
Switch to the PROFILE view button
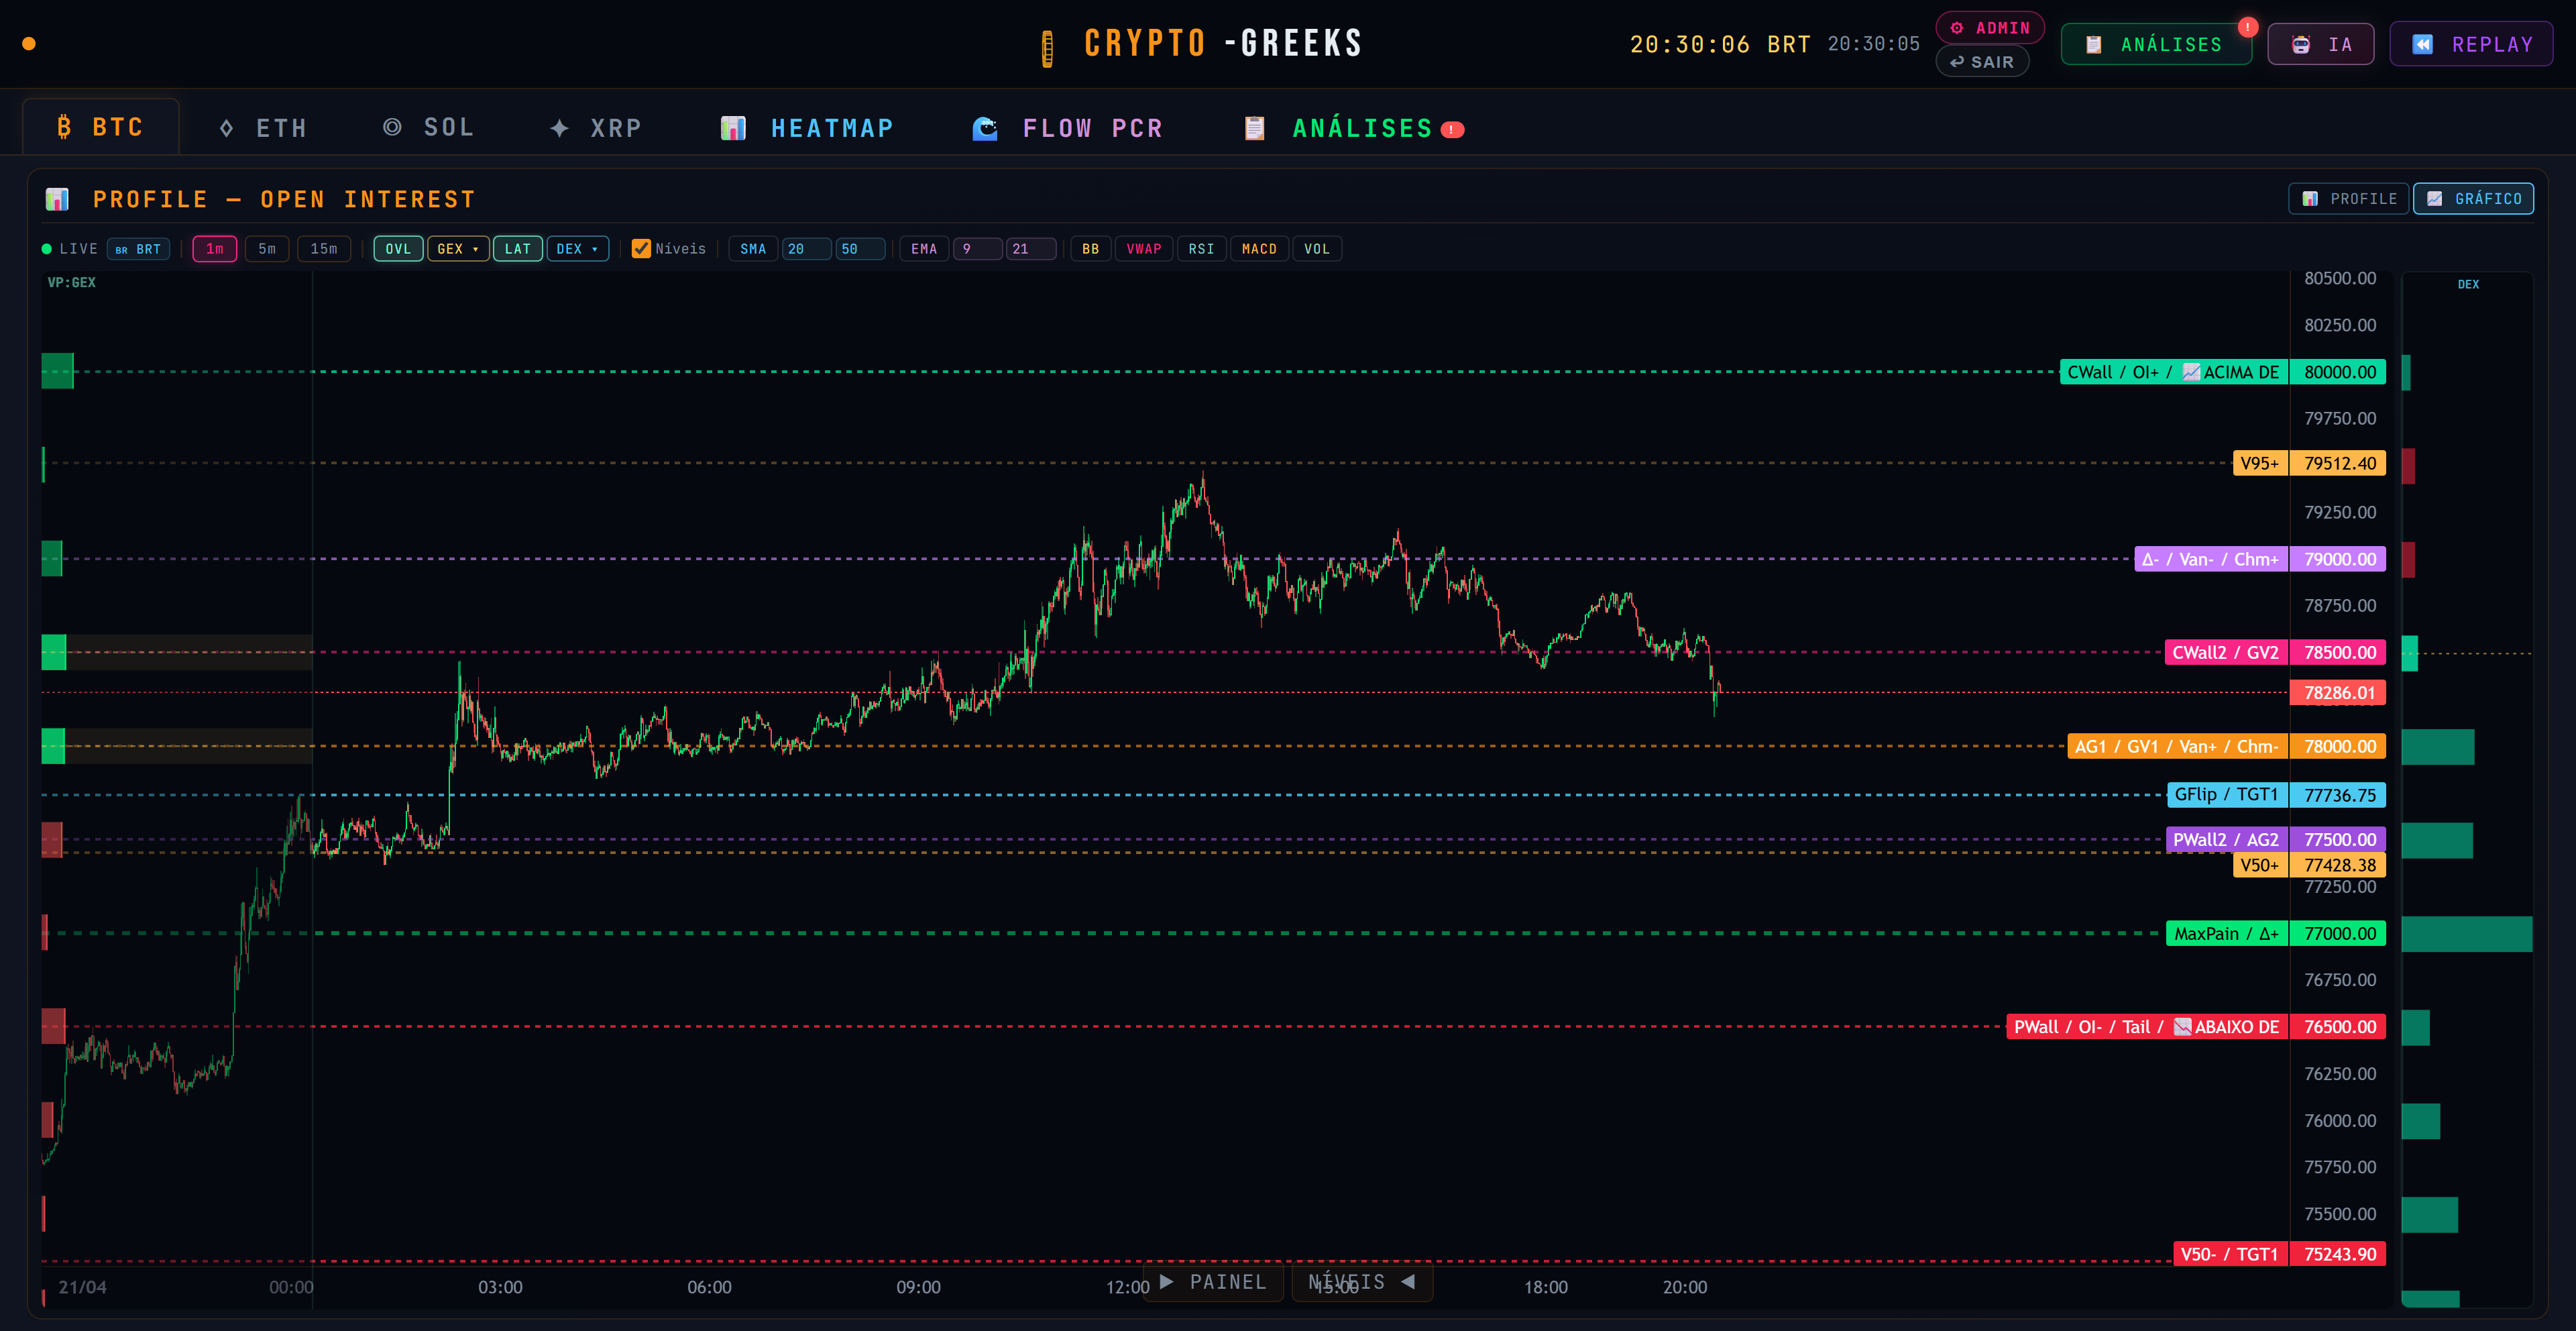[x=2348, y=198]
